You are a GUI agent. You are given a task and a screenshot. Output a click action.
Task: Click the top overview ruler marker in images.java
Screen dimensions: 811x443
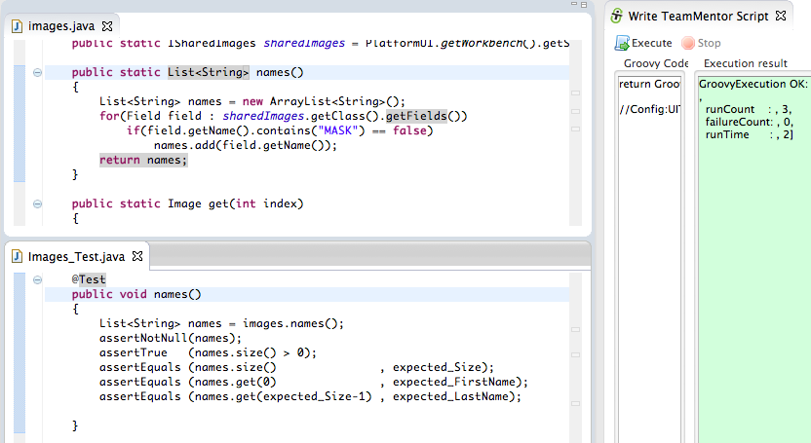click(x=575, y=94)
